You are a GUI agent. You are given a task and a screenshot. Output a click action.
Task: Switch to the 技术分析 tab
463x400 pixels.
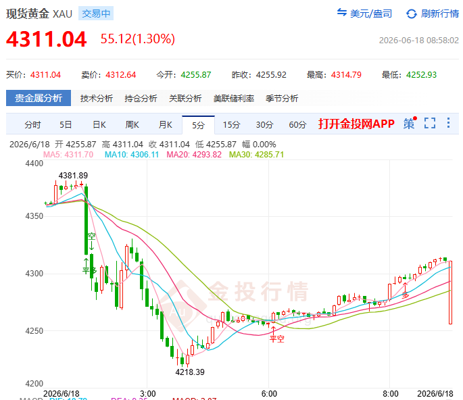96,98
